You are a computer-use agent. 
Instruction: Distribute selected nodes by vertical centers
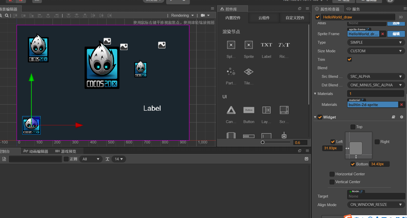pyautogui.click(x=77, y=15)
